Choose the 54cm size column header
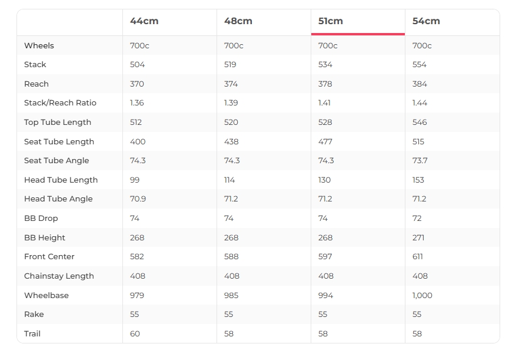Viewport: 509px width, 347px height. pos(426,21)
